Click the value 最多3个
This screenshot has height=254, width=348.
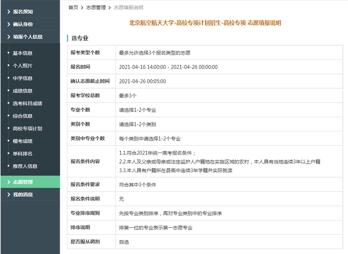(x=128, y=96)
